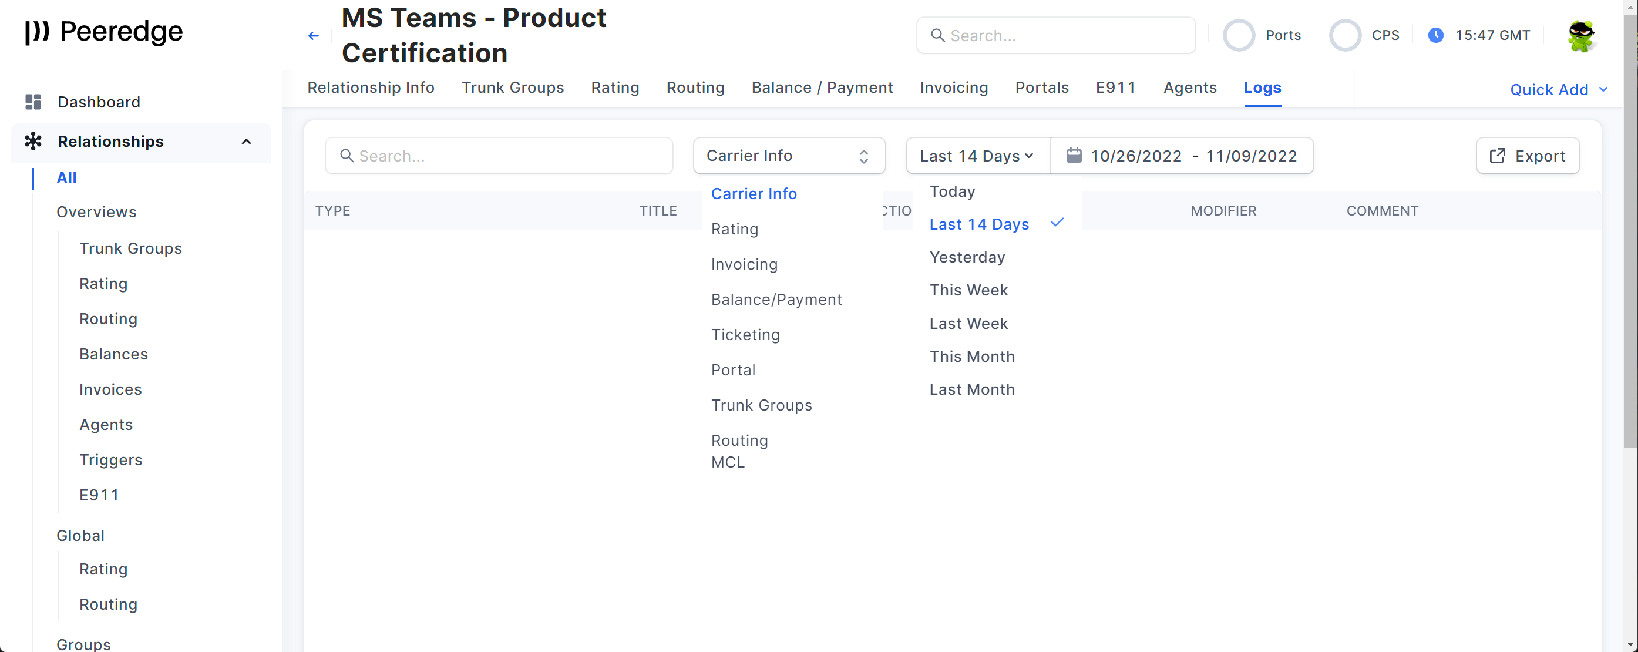Pick Last 14 Days checked option
This screenshot has height=652, width=1638.
coord(978,224)
